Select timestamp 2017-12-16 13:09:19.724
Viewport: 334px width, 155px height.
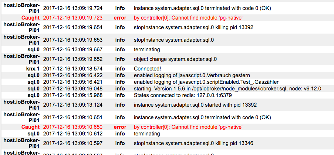tap(73, 8)
